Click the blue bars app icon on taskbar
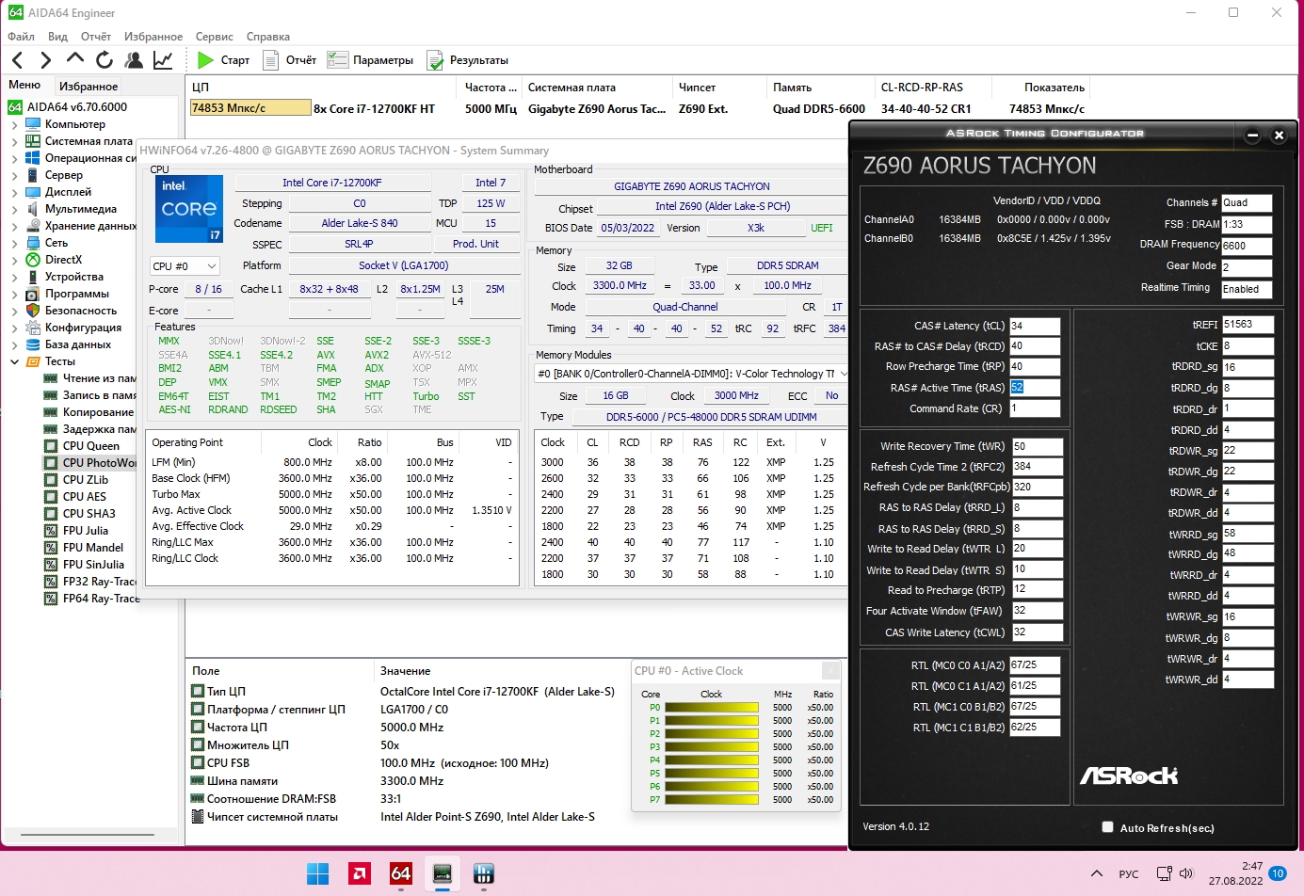The image size is (1304, 896). (x=484, y=873)
